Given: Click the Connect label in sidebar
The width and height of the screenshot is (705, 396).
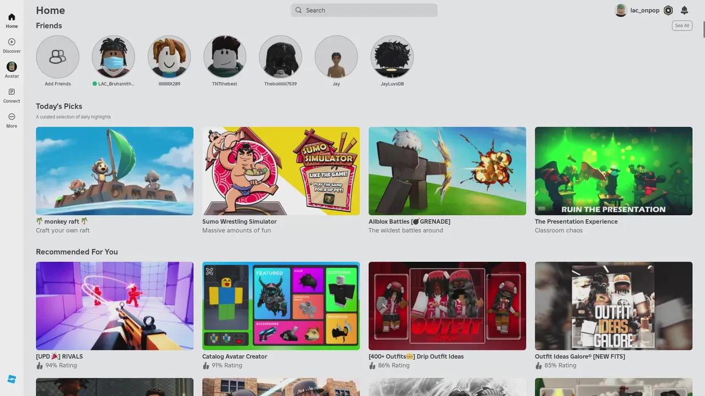Looking at the screenshot, I should (x=12, y=101).
